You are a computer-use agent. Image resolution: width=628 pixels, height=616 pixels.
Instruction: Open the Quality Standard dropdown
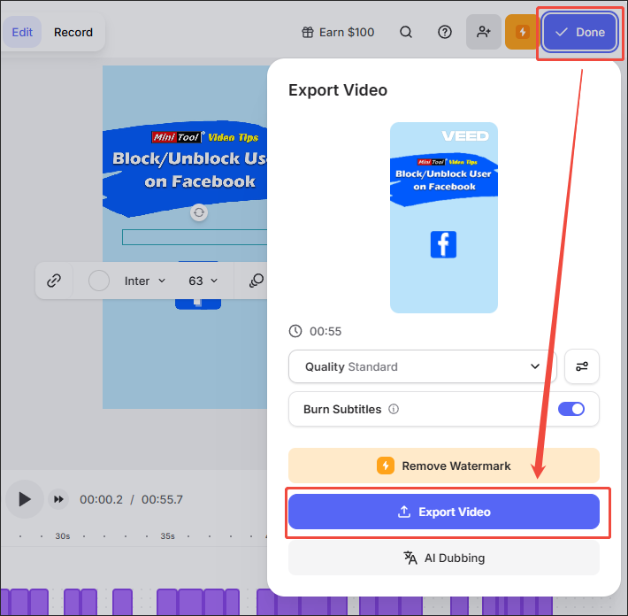click(422, 366)
